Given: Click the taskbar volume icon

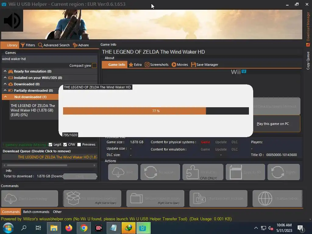Looking at the screenshot, I should pyautogui.click(x=271, y=228).
